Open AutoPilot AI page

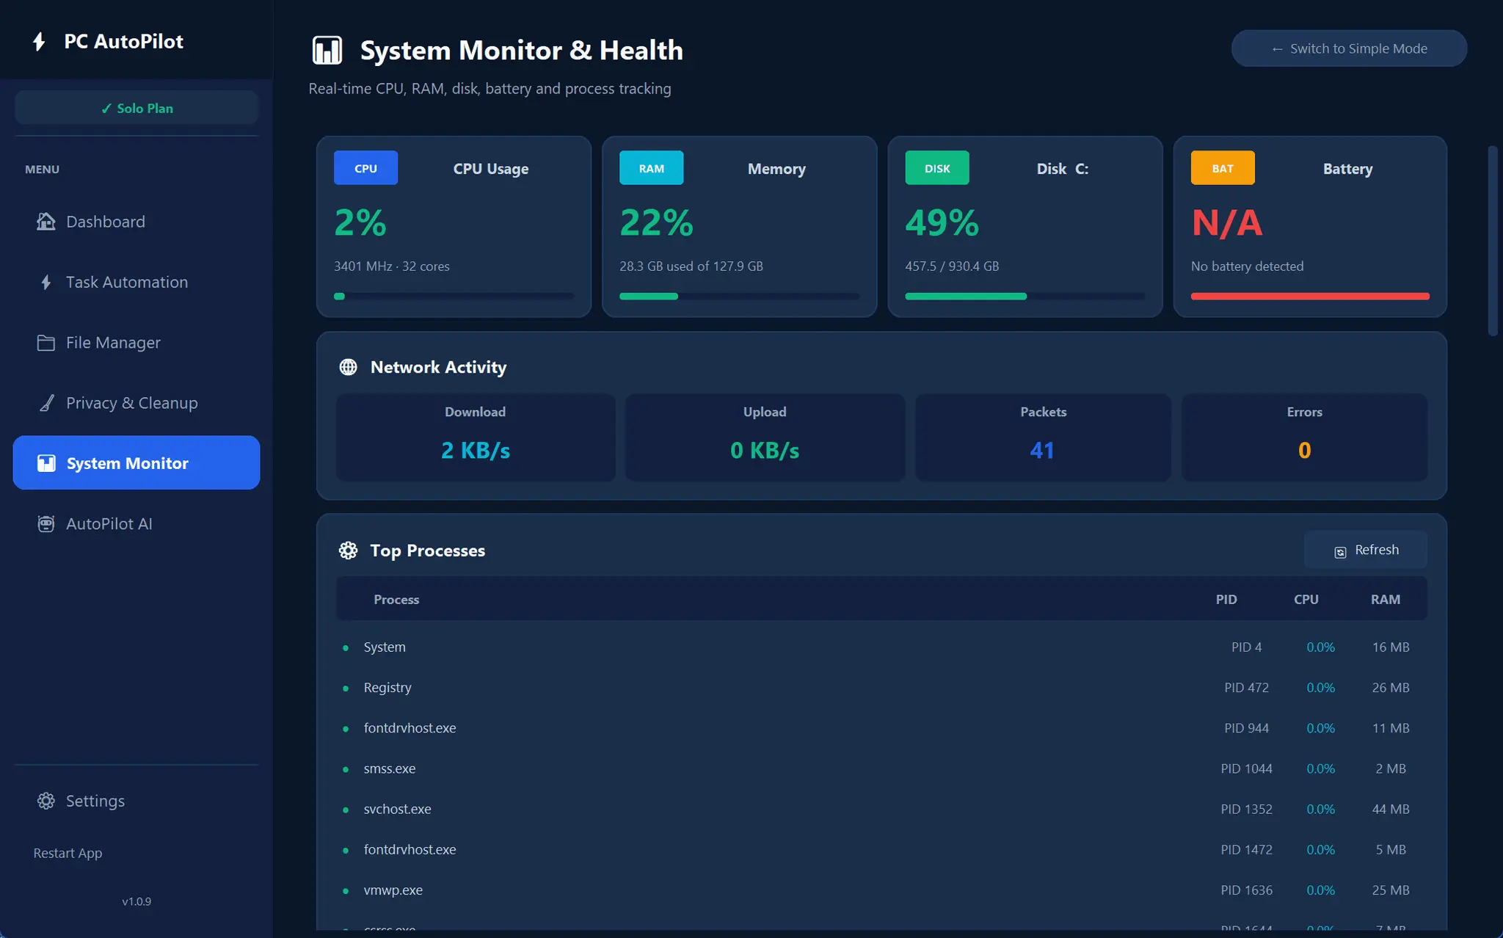137,524
